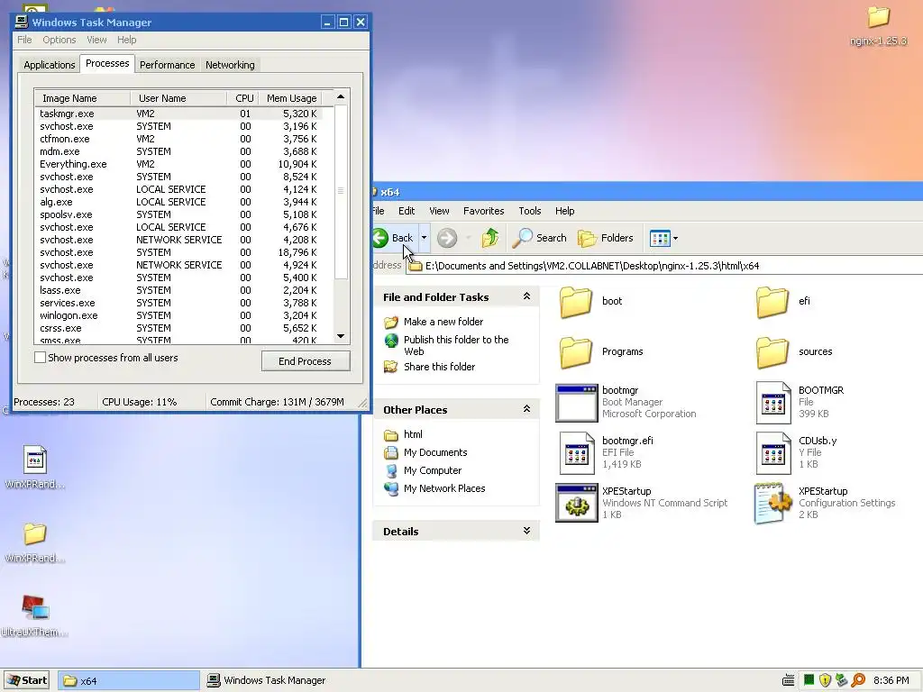Select the BOOTMGR 399 KB file icon
Screen dimensions: 923x692
click(x=772, y=403)
